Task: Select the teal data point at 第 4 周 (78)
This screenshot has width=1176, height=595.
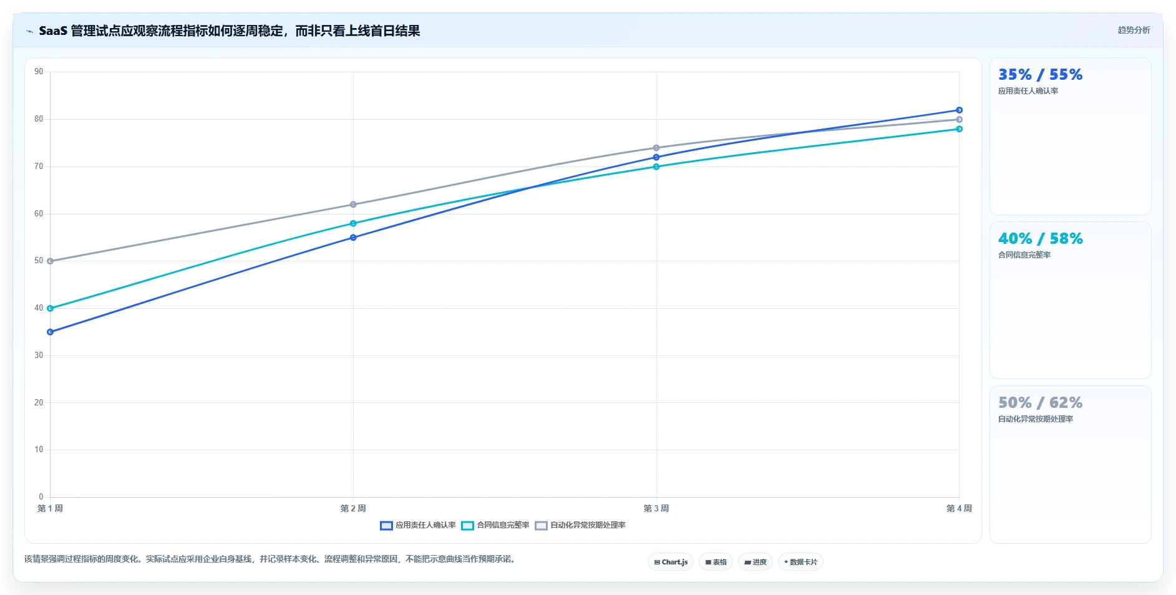Action: click(x=960, y=129)
